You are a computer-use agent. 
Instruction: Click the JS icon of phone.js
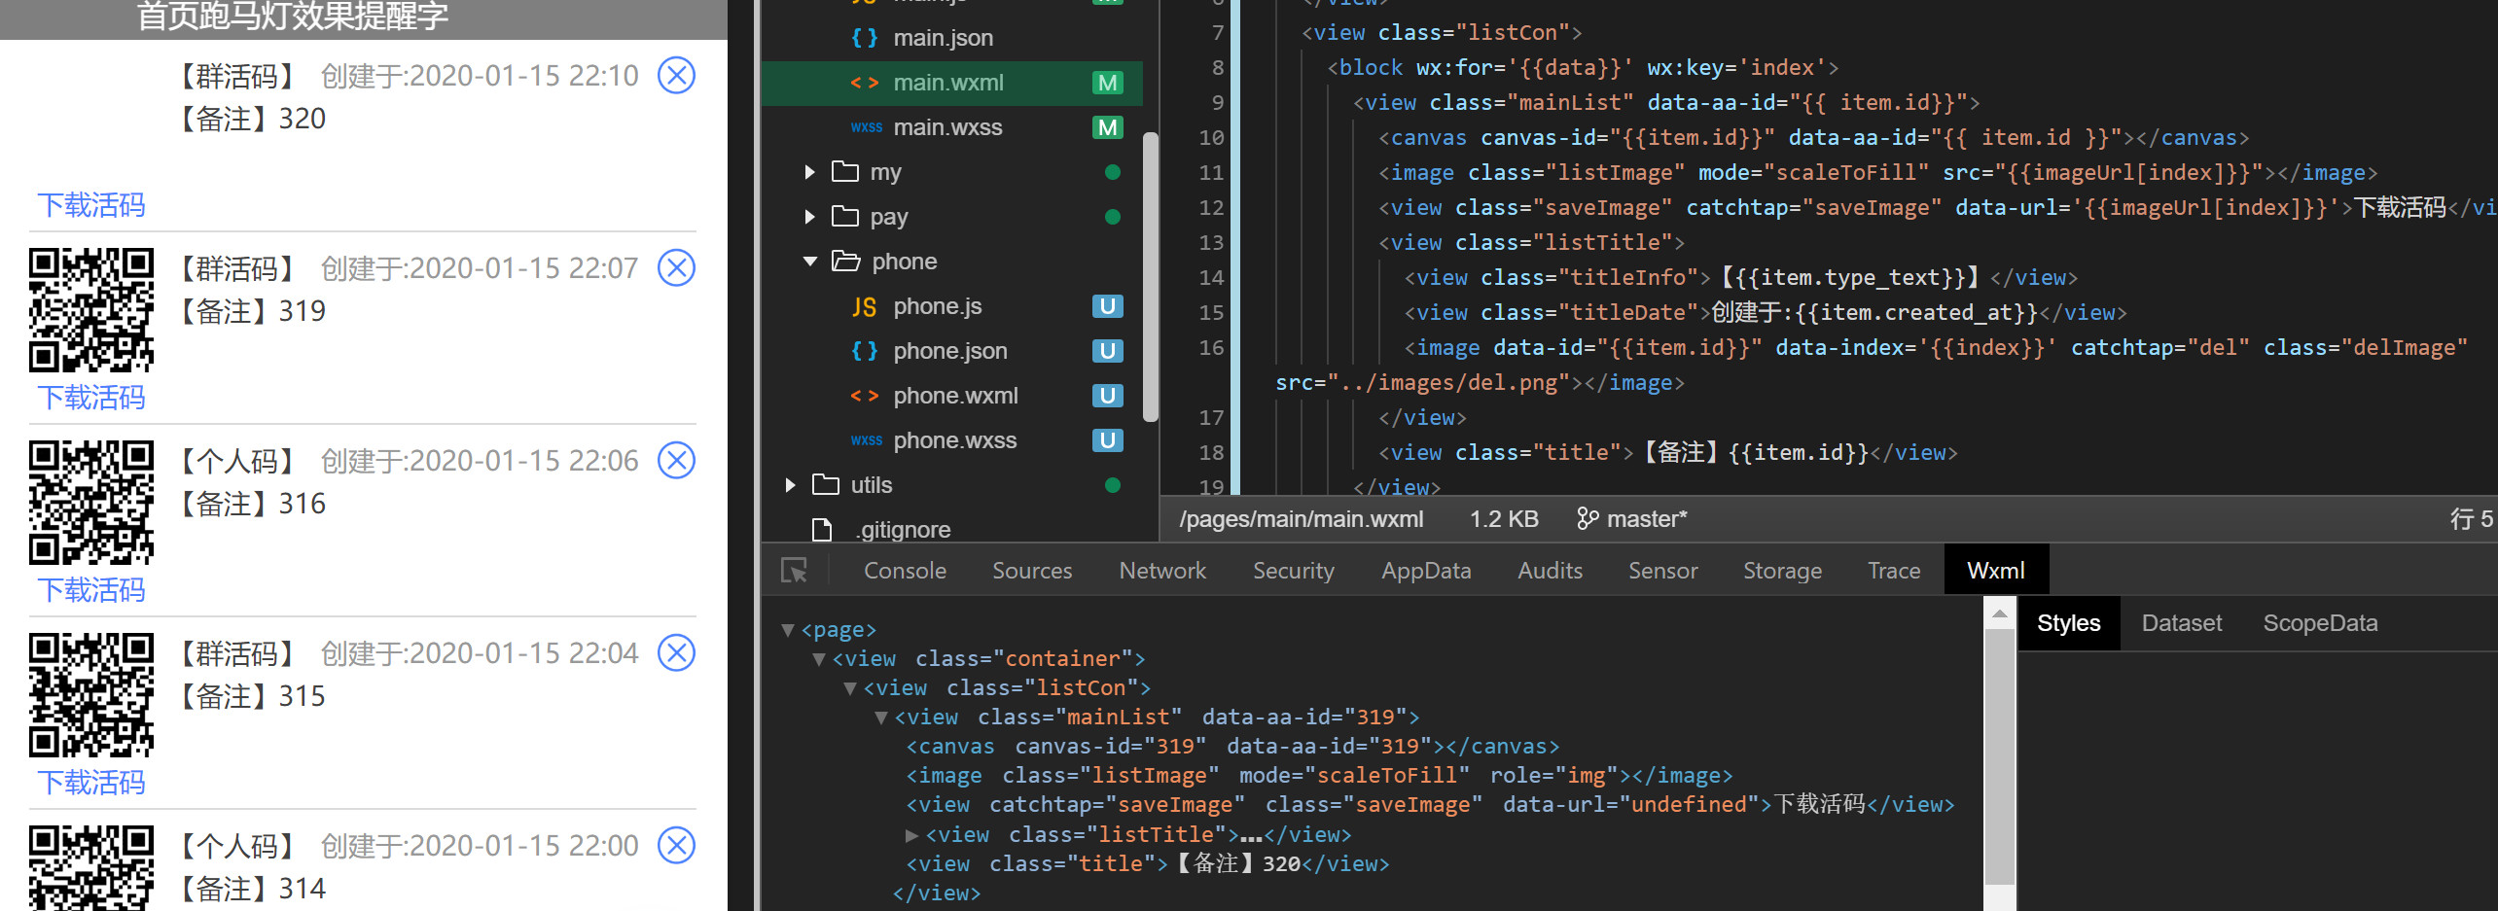(x=865, y=307)
